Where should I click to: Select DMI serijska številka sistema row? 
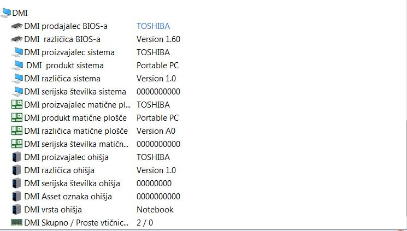(96, 92)
